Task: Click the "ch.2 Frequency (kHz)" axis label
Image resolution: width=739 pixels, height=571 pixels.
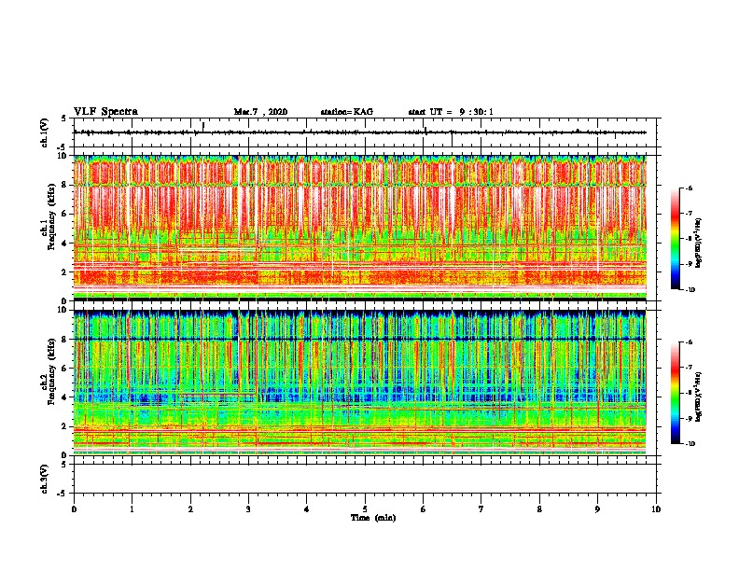Action: pos(49,371)
